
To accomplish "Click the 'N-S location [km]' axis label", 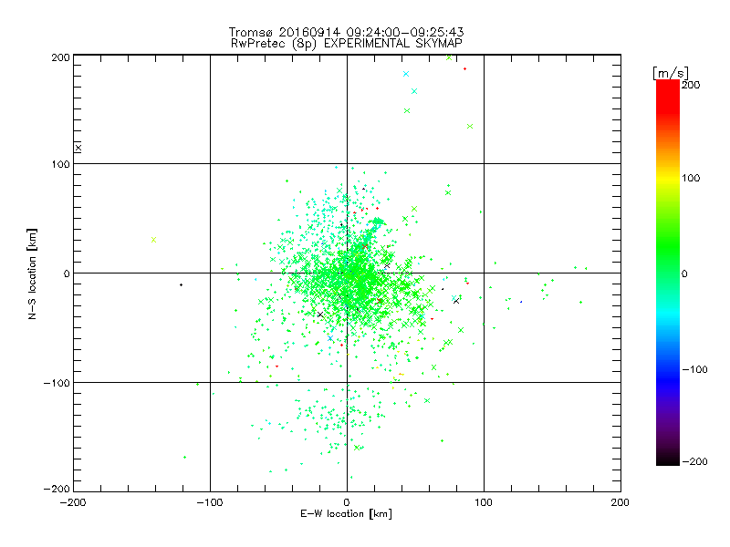I will [32, 273].
